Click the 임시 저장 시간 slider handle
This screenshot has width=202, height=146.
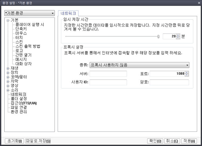[x=158, y=36]
